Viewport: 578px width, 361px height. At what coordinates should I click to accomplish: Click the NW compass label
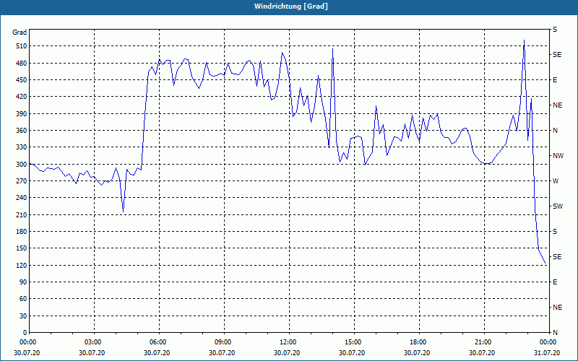(558, 156)
